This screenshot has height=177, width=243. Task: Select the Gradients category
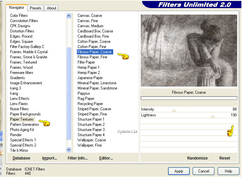18,78
